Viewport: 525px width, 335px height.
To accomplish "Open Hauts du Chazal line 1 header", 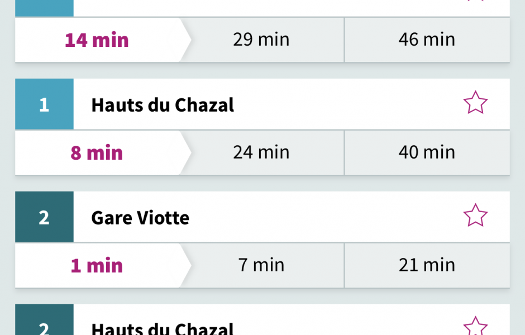I will [262, 104].
